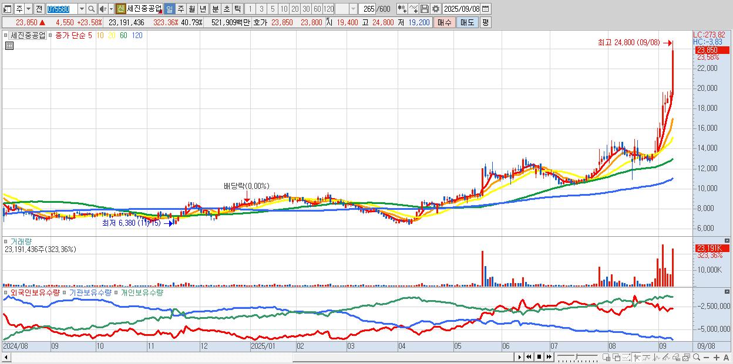Set interval preset 3
Image resolution: width=733 pixels, height=364 pixels.
point(261,9)
